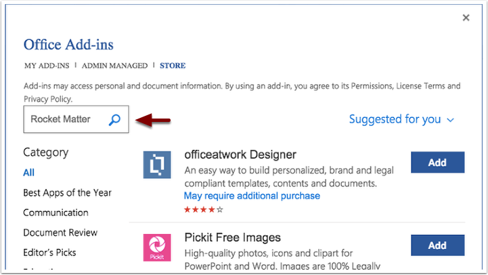
Task: Expand the Suggested for you dropdown
Action: (x=401, y=119)
